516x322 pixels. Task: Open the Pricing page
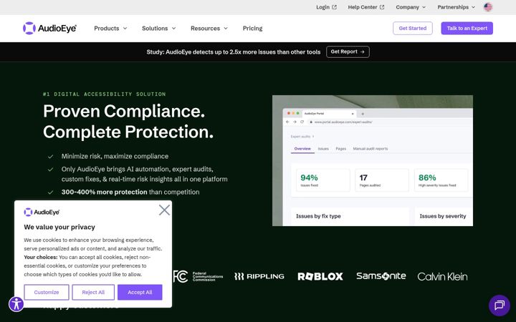point(252,28)
